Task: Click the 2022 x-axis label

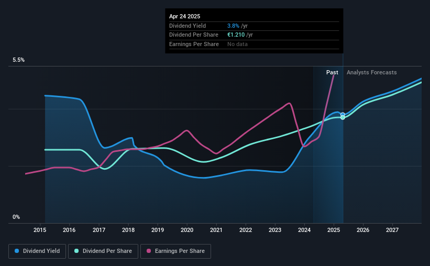Action: pos(246,230)
